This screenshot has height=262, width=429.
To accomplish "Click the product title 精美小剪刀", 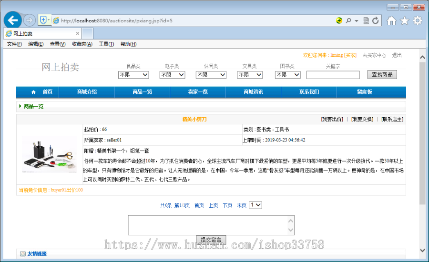I will pyautogui.click(x=194, y=119).
